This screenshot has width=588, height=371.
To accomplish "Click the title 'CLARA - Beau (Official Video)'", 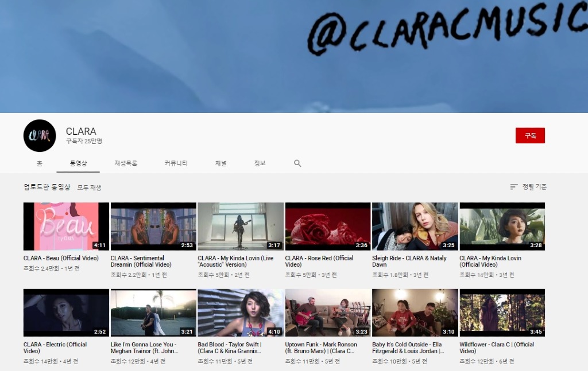I will (61, 258).
